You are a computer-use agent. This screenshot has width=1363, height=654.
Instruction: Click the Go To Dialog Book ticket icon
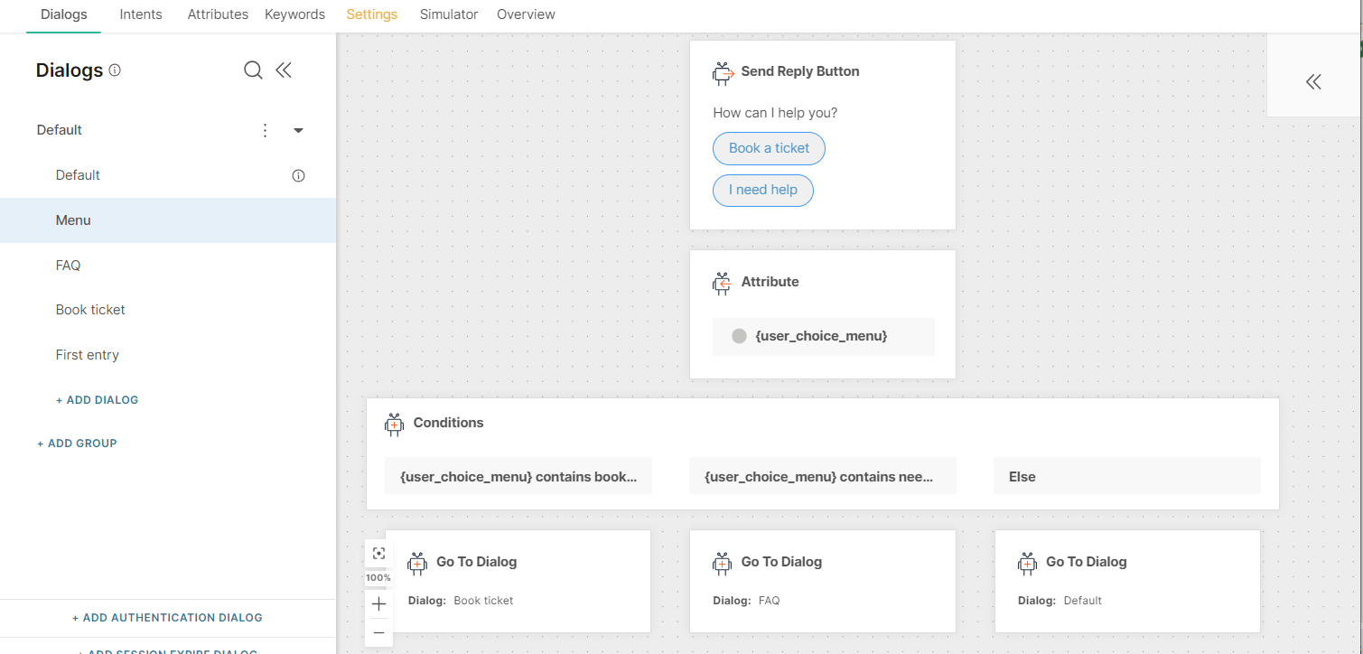[x=417, y=564]
